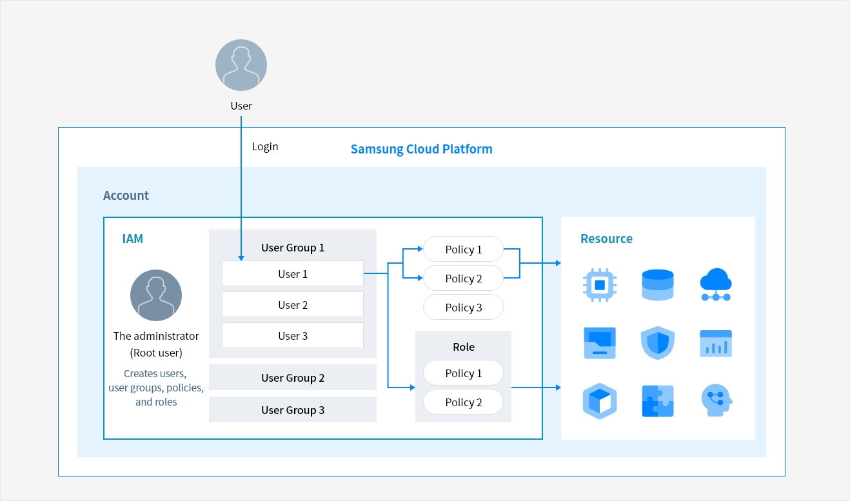
Task: Select the database cylinder resource icon
Action: 658,284
